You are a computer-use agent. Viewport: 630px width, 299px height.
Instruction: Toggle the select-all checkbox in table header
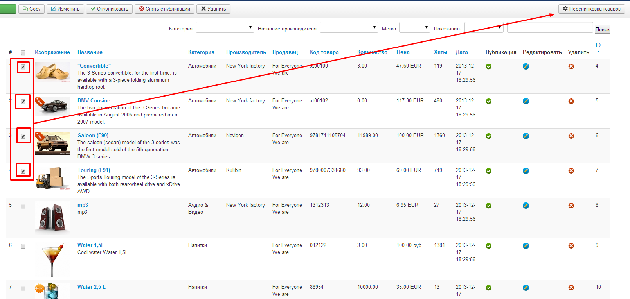[23, 53]
